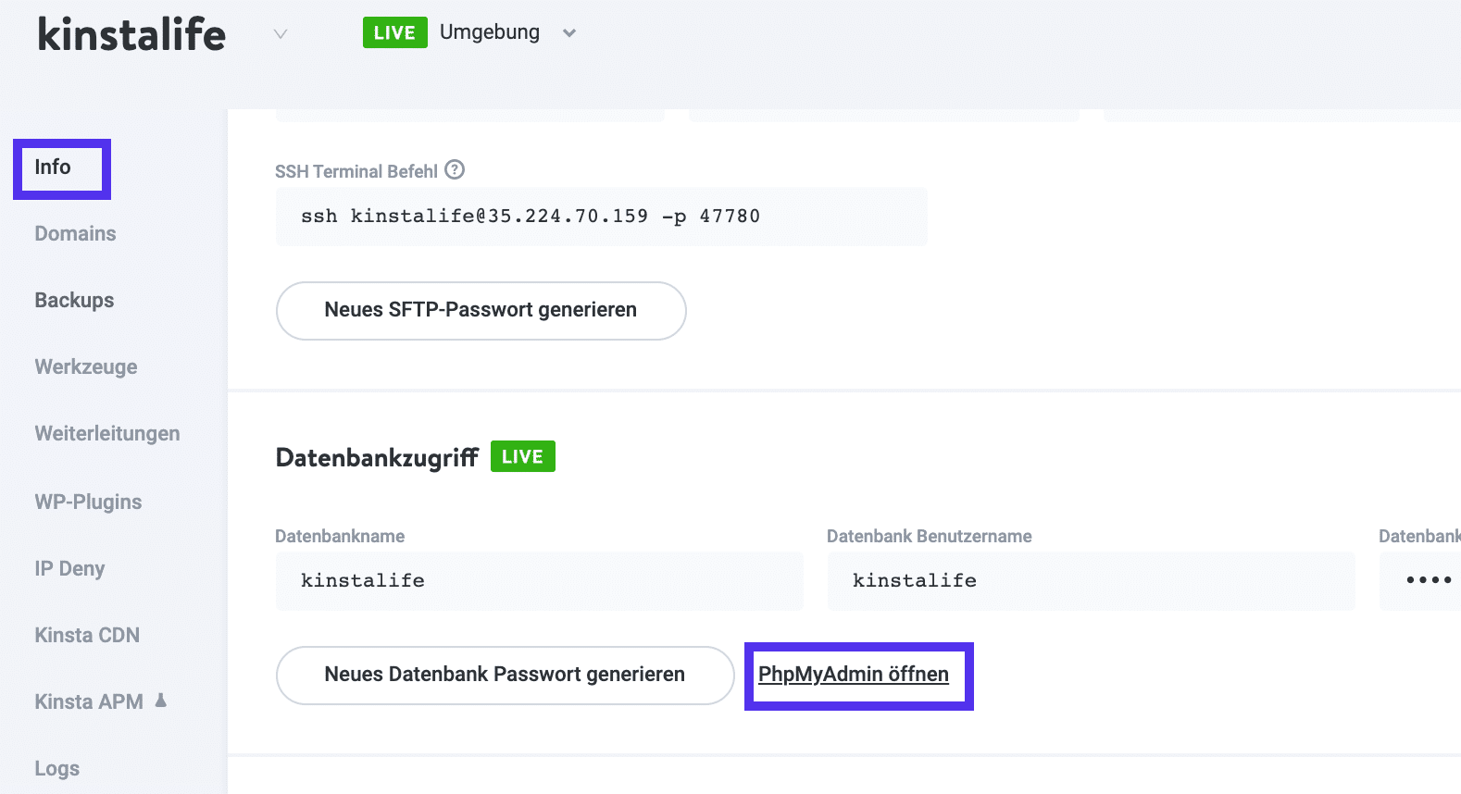
Task: Open the SSH Terminal Befehl help icon
Action: click(x=453, y=170)
